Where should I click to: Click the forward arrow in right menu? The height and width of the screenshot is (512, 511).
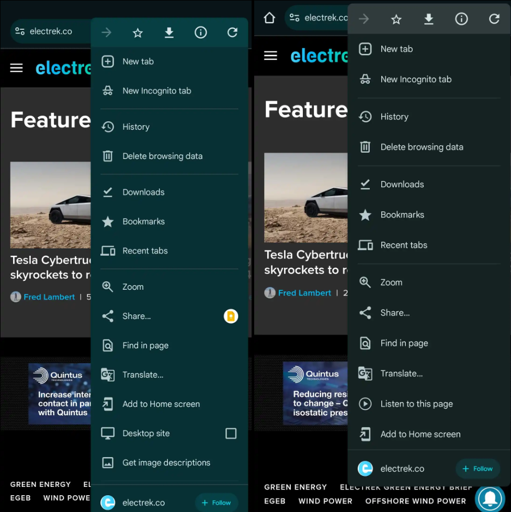coord(364,19)
